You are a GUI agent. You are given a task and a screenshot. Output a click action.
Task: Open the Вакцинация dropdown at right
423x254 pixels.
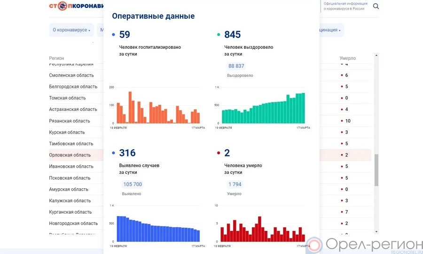pos(331,30)
